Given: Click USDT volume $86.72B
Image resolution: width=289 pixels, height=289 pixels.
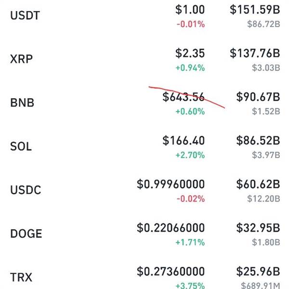Looking at the screenshot, I should [x=263, y=24].
